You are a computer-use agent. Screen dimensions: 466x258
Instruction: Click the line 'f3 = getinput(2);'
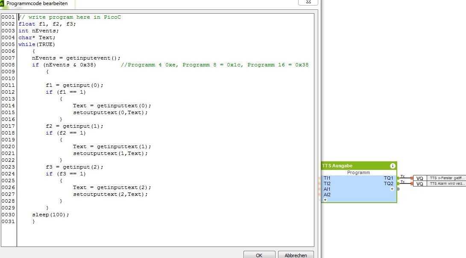tap(75, 167)
